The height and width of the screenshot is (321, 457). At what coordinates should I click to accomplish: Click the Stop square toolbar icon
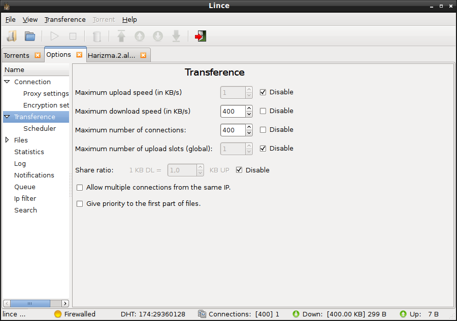(73, 36)
